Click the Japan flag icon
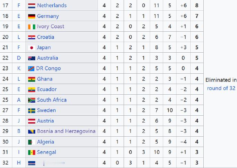The width and height of the screenshot is (237, 168). click(x=32, y=48)
